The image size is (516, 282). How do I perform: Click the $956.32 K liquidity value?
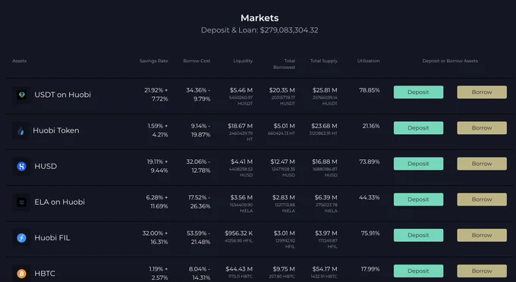coord(239,233)
